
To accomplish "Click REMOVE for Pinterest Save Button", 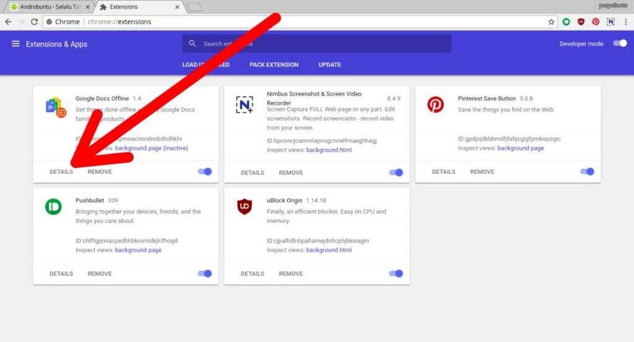I will (x=482, y=171).
